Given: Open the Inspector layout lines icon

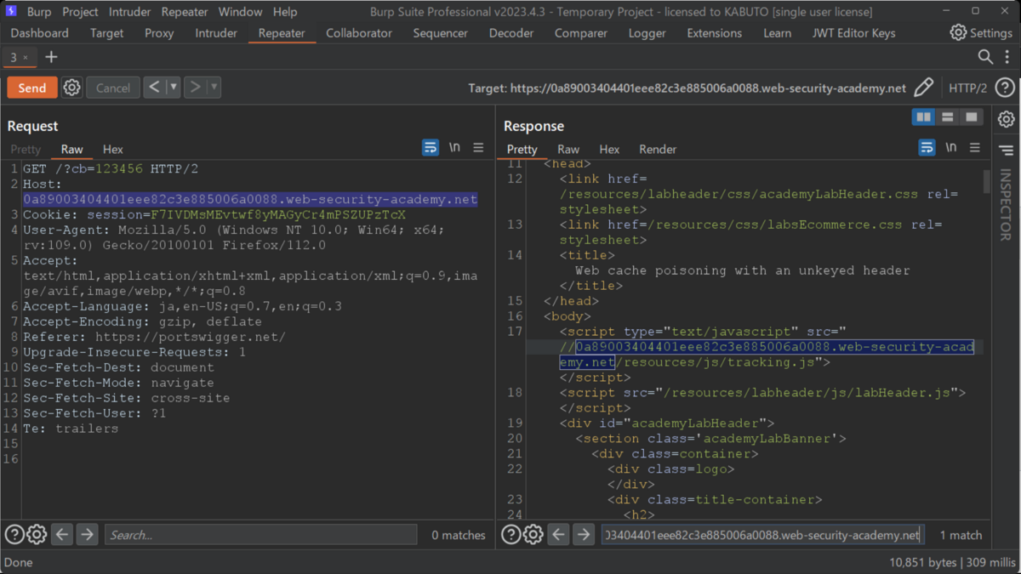Looking at the screenshot, I should [1007, 151].
